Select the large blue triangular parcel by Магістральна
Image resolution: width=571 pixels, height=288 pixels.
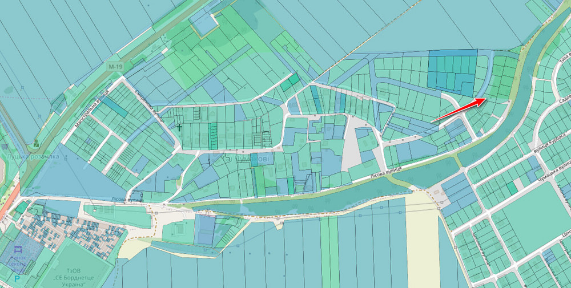click(x=63, y=182)
